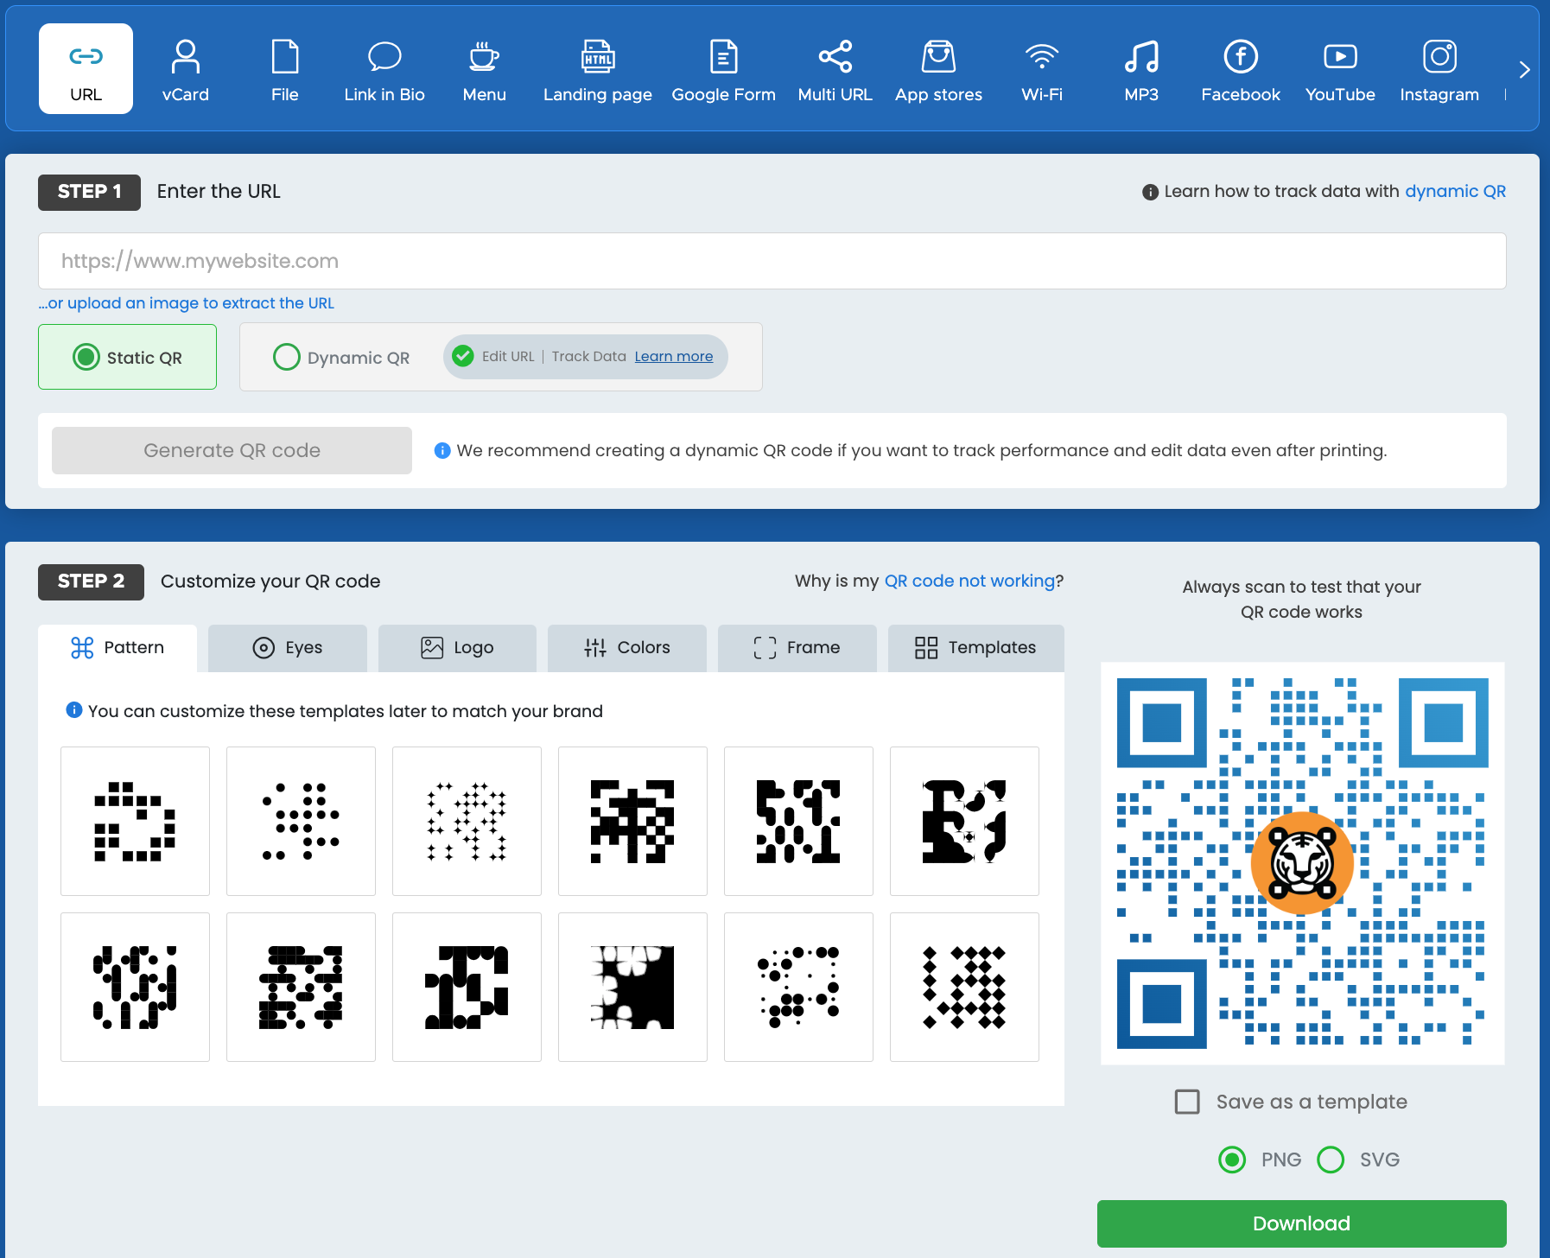This screenshot has width=1550, height=1258.
Task: Select the large rounded blocks pattern
Action: tap(467, 987)
